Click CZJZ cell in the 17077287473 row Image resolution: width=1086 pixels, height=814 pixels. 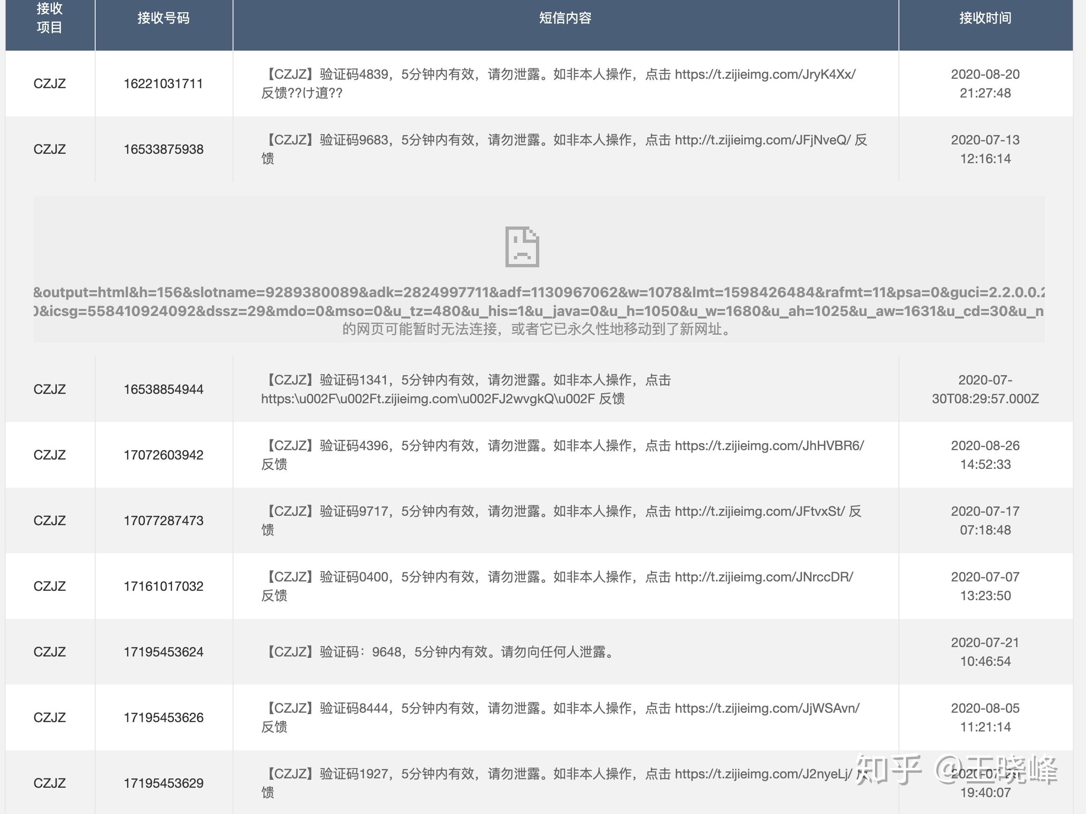[50, 520]
